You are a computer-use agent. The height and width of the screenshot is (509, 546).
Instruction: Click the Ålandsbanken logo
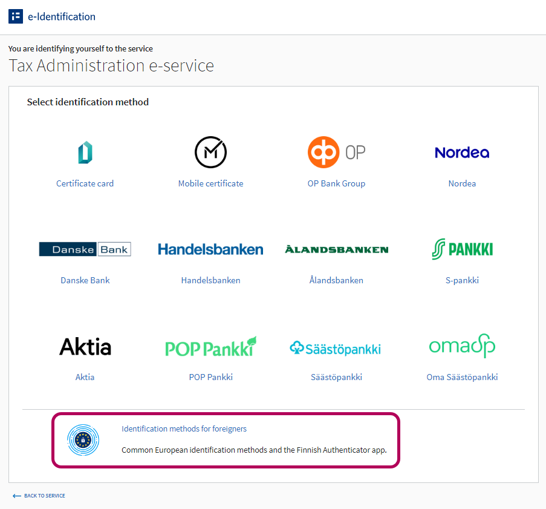pos(336,249)
